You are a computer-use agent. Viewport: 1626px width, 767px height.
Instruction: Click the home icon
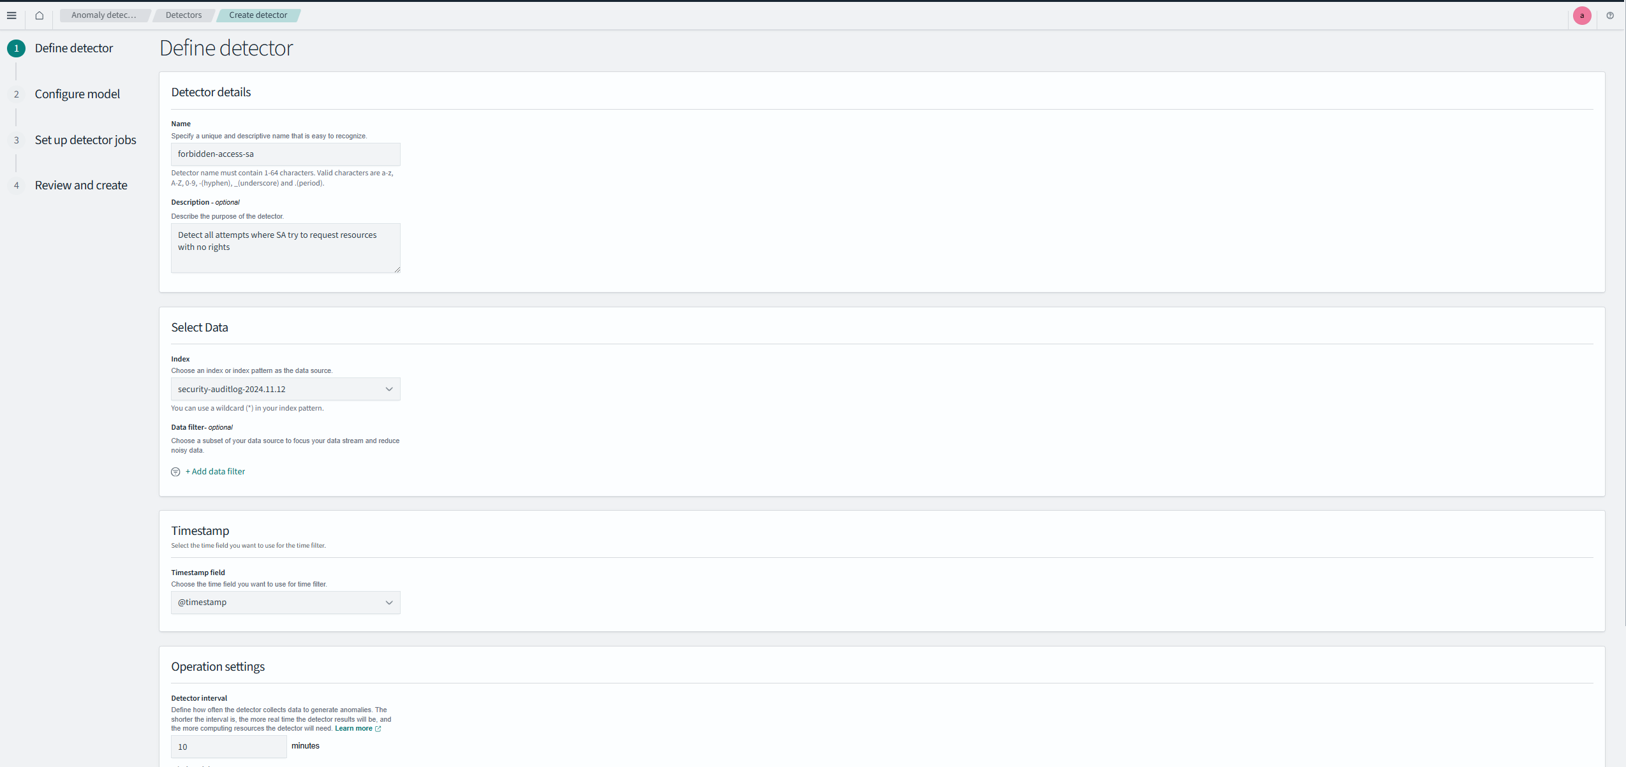coord(40,15)
